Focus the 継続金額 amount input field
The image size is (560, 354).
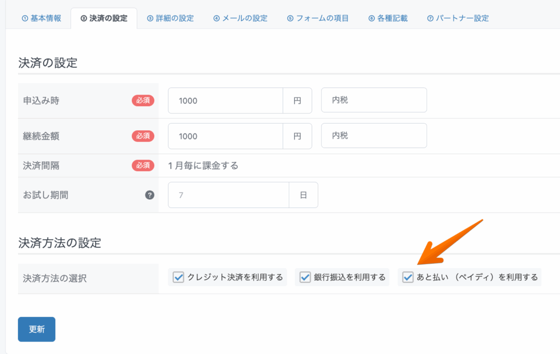pos(225,136)
